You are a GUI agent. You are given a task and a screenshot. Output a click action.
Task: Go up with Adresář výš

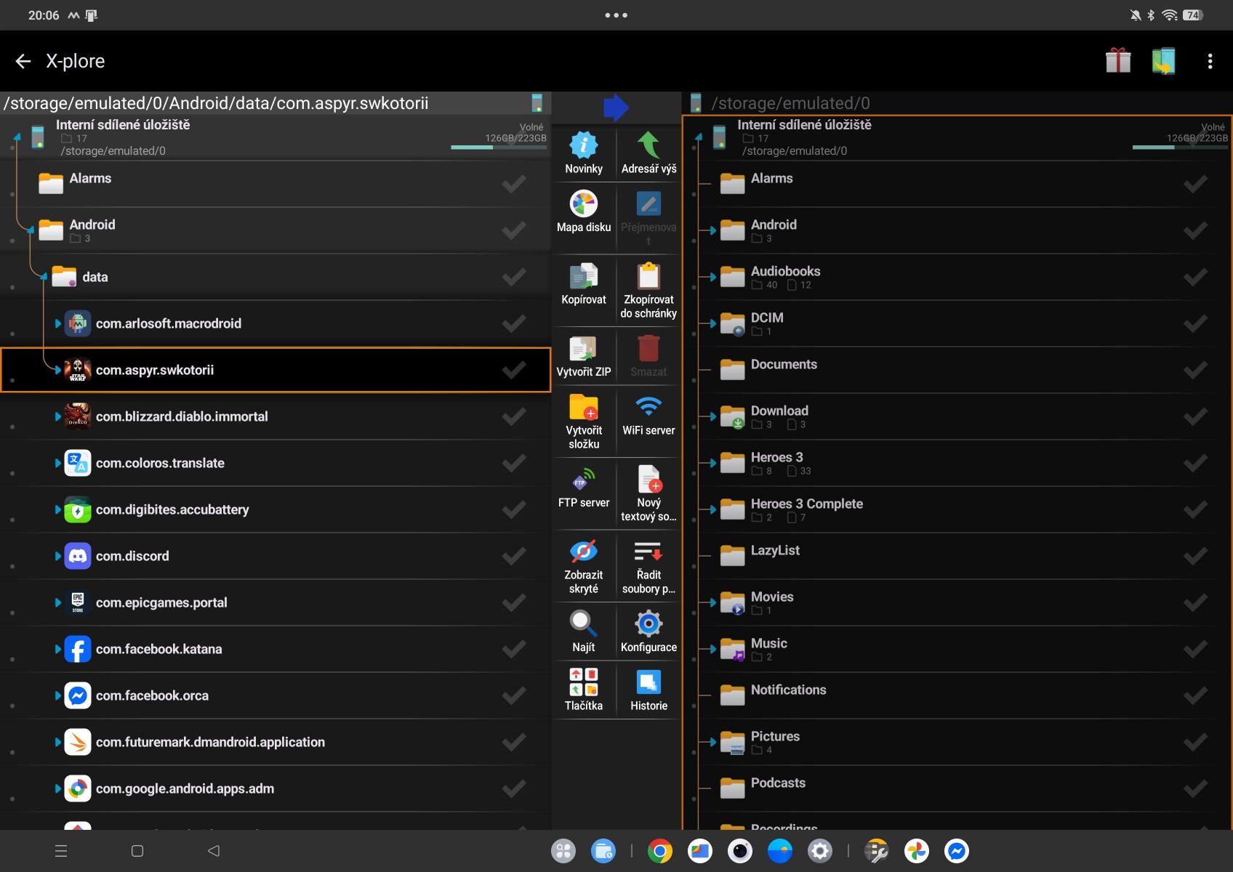(x=648, y=153)
